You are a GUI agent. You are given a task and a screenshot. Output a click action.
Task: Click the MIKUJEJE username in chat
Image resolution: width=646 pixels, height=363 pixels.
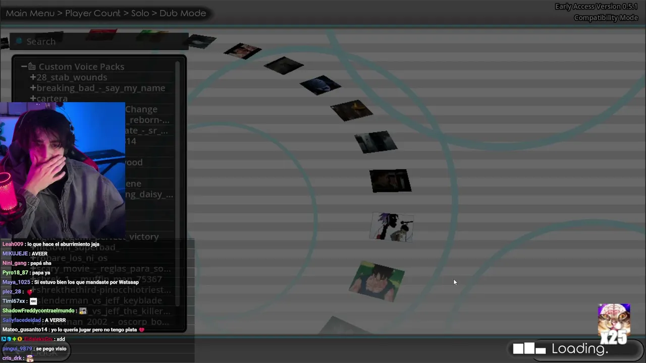pos(15,254)
